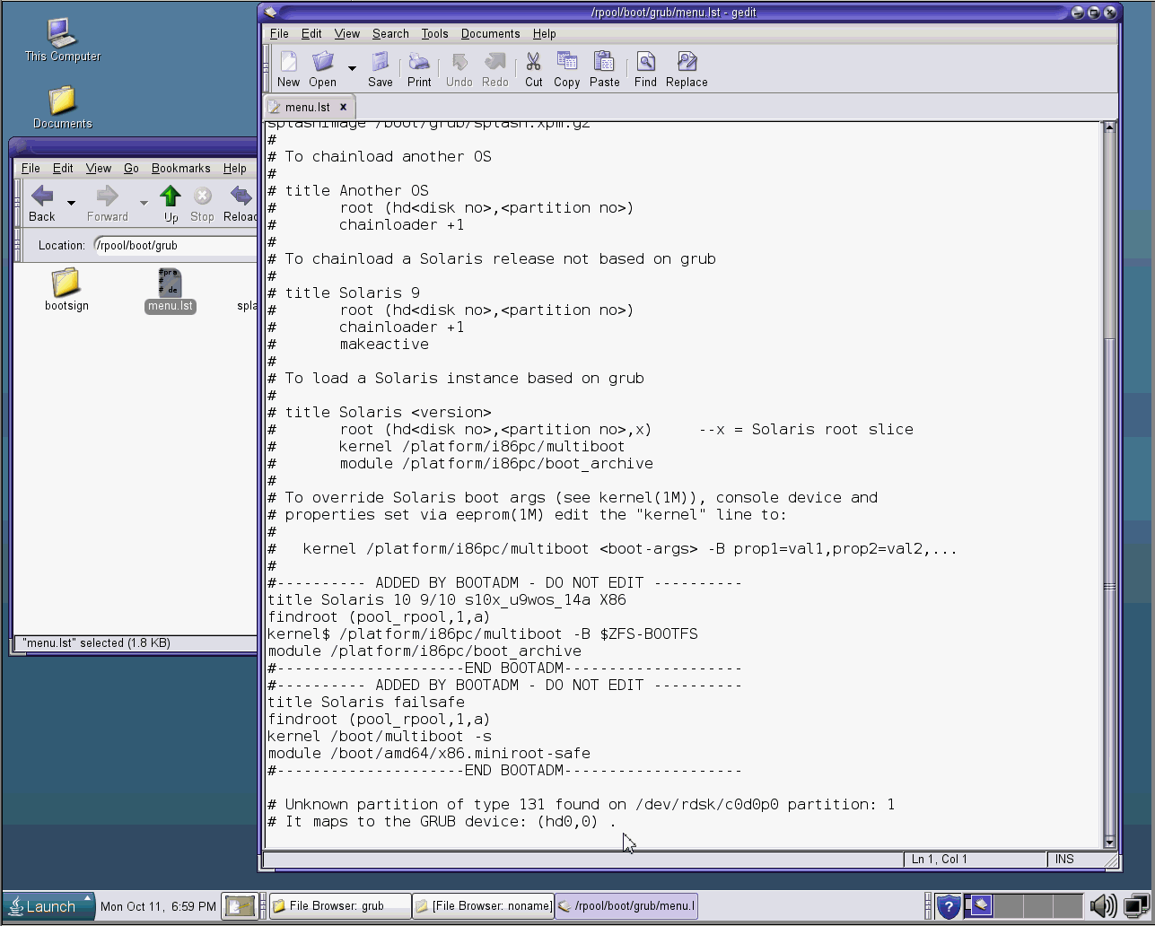This screenshot has width=1155, height=926.
Task: Select the menu.lst document tab
Action: [x=308, y=107]
